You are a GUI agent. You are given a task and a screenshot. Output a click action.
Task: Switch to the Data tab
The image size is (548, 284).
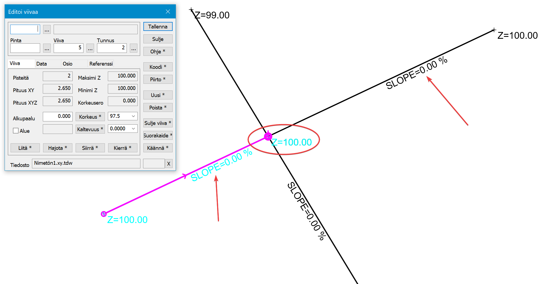coord(42,64)
